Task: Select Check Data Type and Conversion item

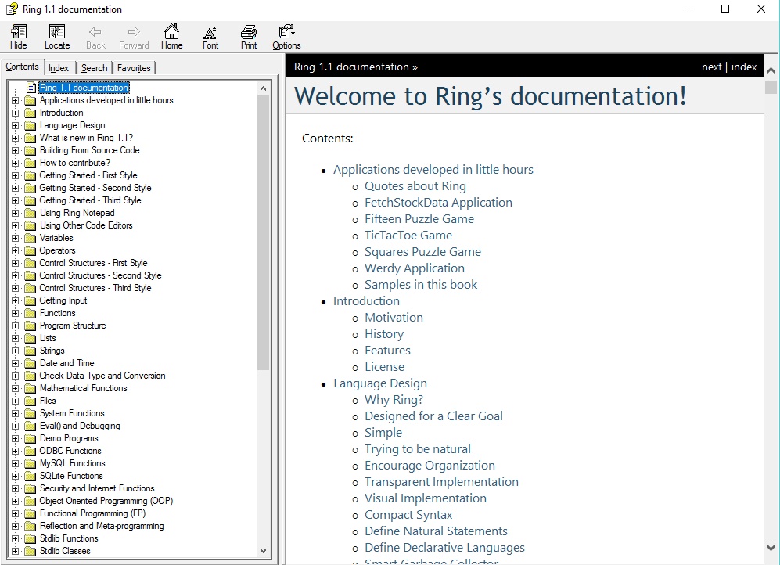Action: click(x=102, y=376)
